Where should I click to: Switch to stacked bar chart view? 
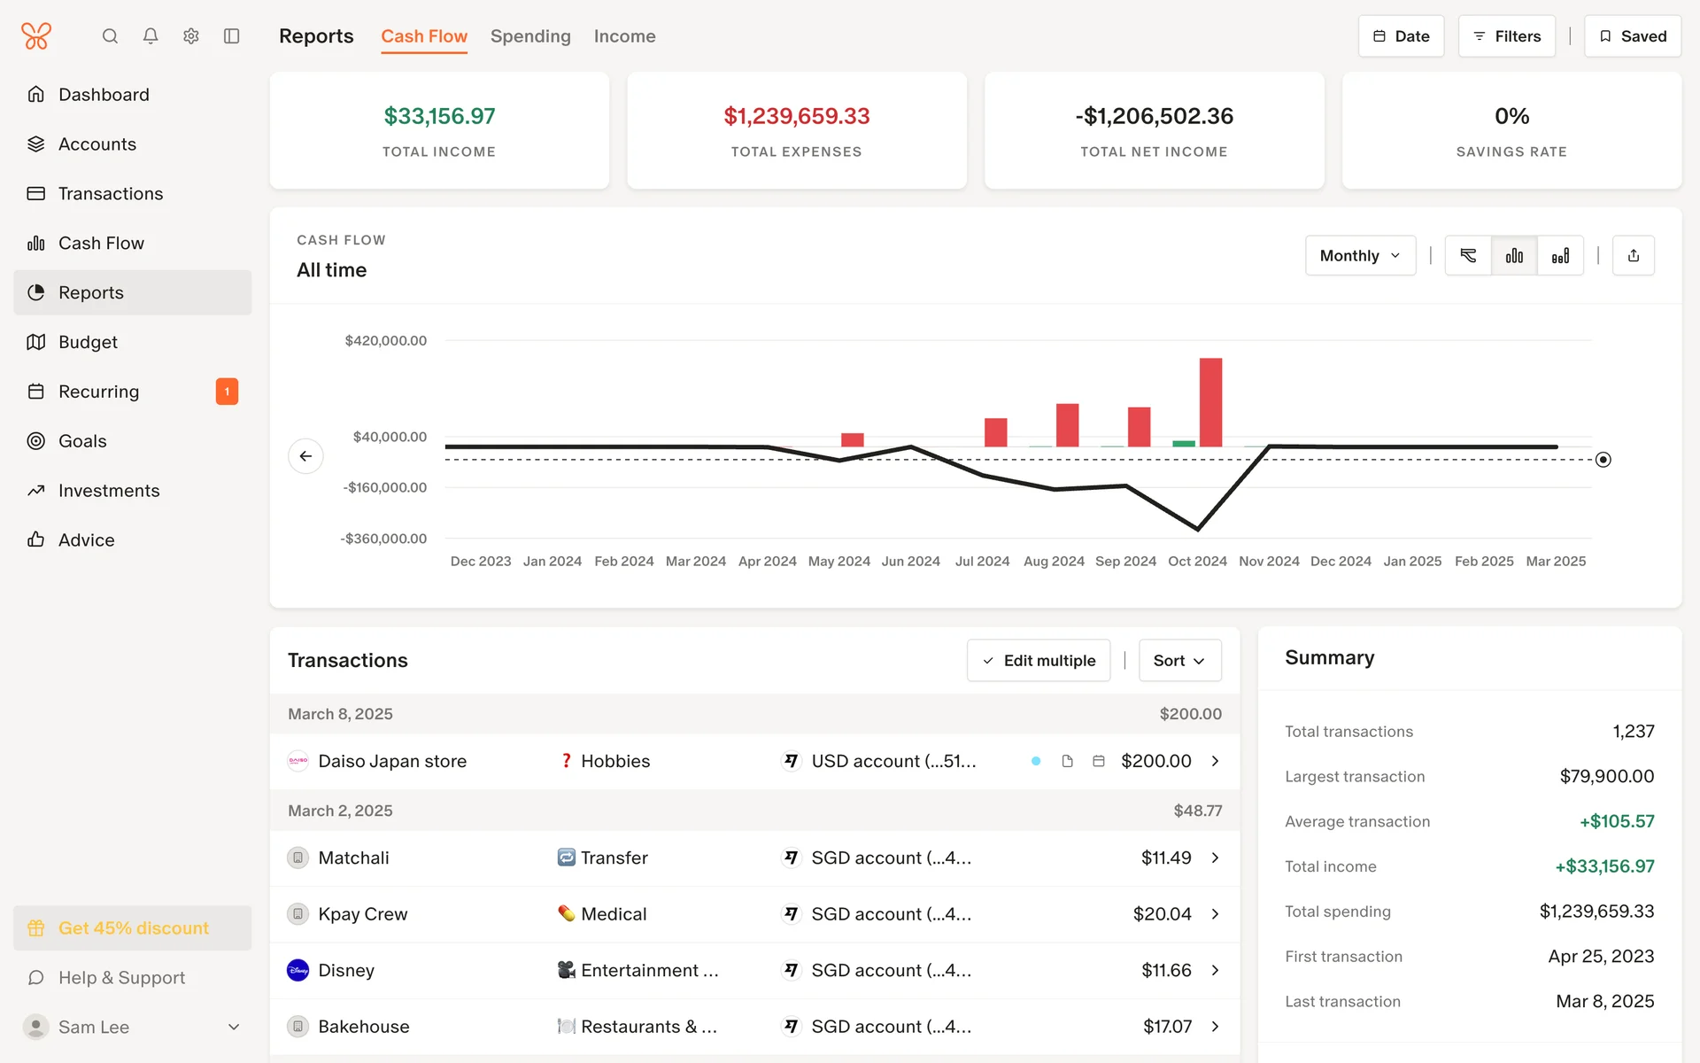(x=1560, y=256)
